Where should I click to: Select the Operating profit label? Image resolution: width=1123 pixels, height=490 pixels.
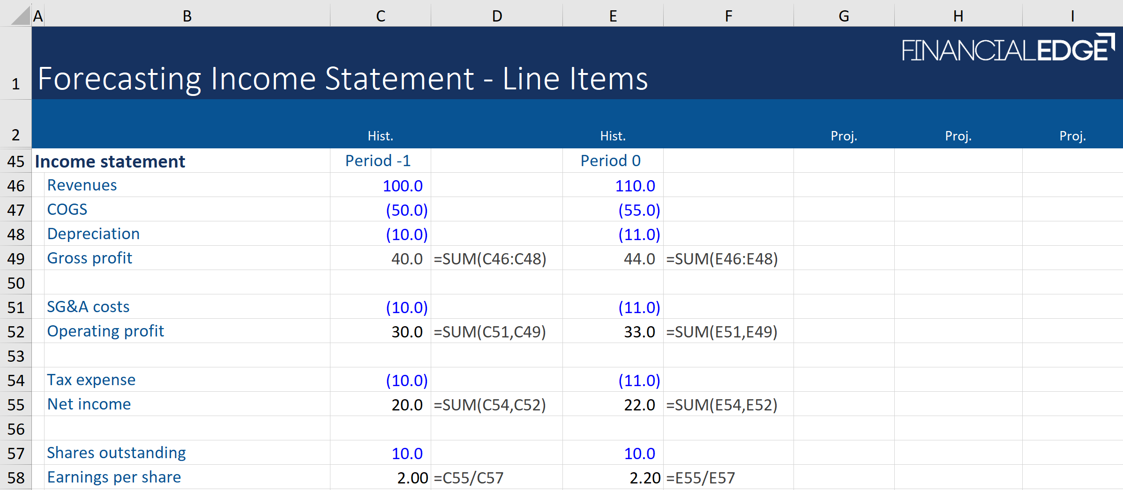(x=105, y=331)
